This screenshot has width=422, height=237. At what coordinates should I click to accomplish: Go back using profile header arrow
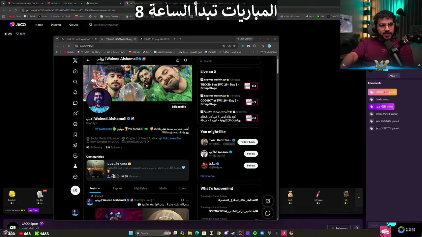click(x=88, y=60)
